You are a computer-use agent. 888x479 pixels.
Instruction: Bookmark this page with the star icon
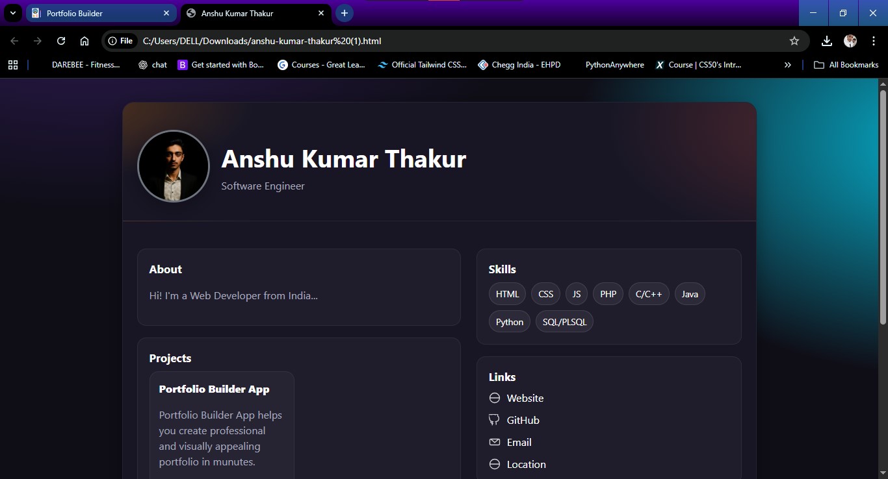tap(794, 41)
